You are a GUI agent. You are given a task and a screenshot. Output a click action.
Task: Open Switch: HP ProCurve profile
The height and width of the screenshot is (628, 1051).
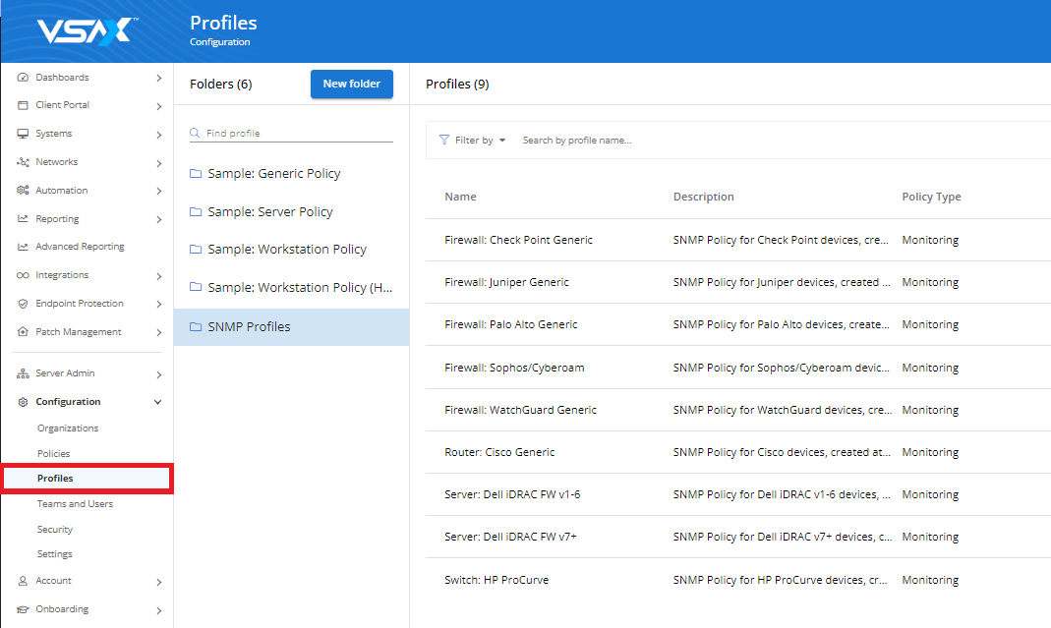(496, 580)
